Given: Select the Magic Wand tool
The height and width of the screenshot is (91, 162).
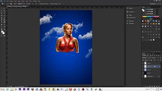Looking at the screenshot, I should (x=4, y=11).
